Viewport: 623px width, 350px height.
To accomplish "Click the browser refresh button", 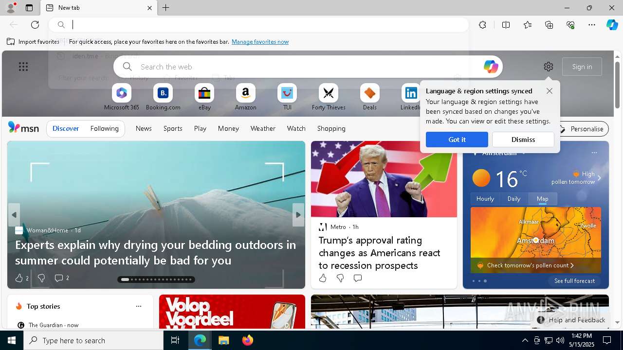I will [x=35, y=25].
